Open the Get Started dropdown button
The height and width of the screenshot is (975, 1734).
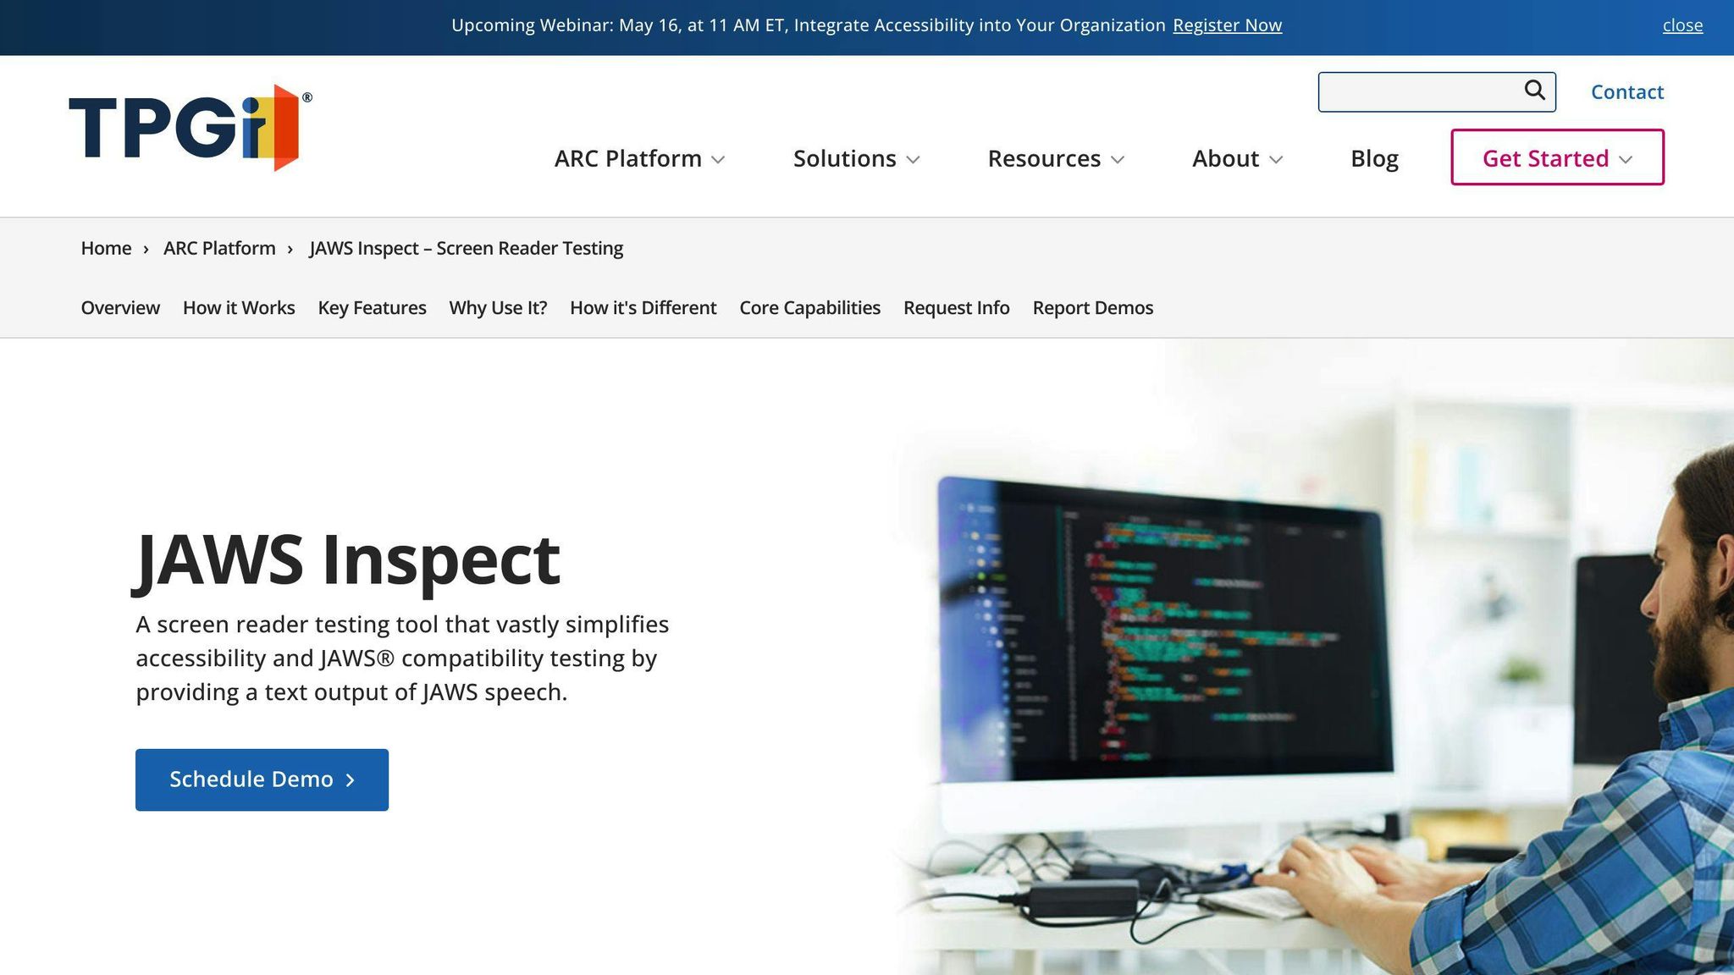[1557, 157]
